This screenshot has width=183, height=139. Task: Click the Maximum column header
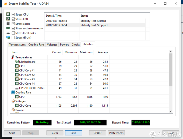[86, 52]
